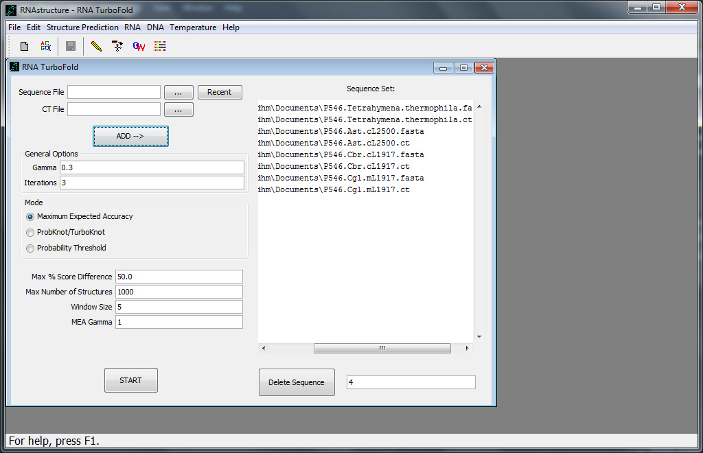Viewport: 703px width, 453px height.
Task: Browse for Sequence File with ... button
Action: click(178, 92)
